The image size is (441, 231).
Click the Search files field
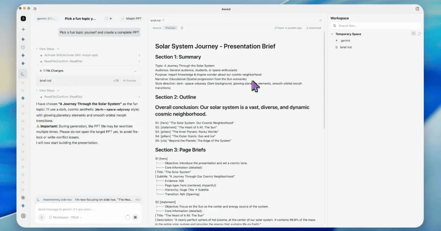tap(375, 26)
